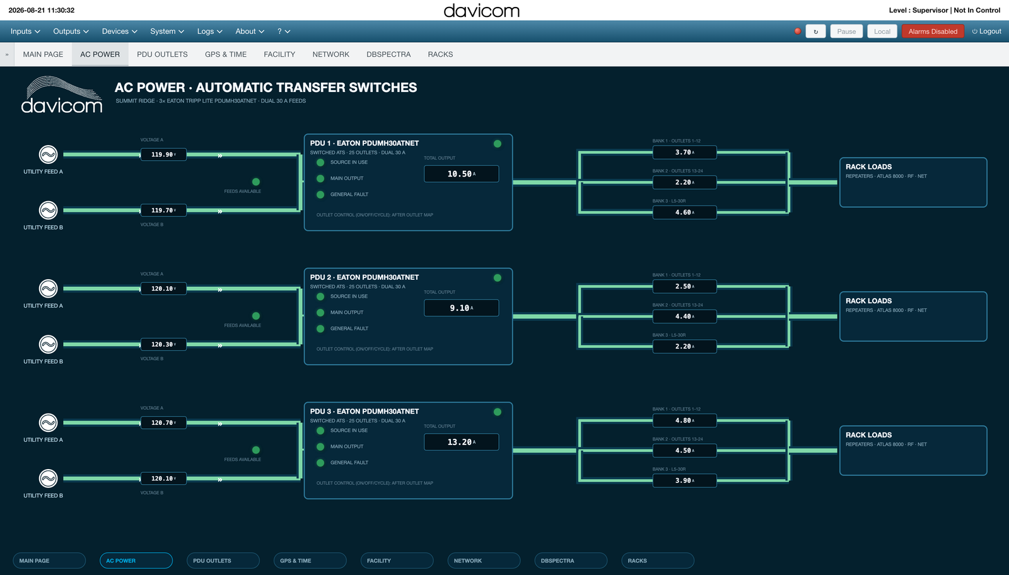This screenshot has width=1009, height=575.
Task: Open the ? help dropdown menu
Action: 284,32
